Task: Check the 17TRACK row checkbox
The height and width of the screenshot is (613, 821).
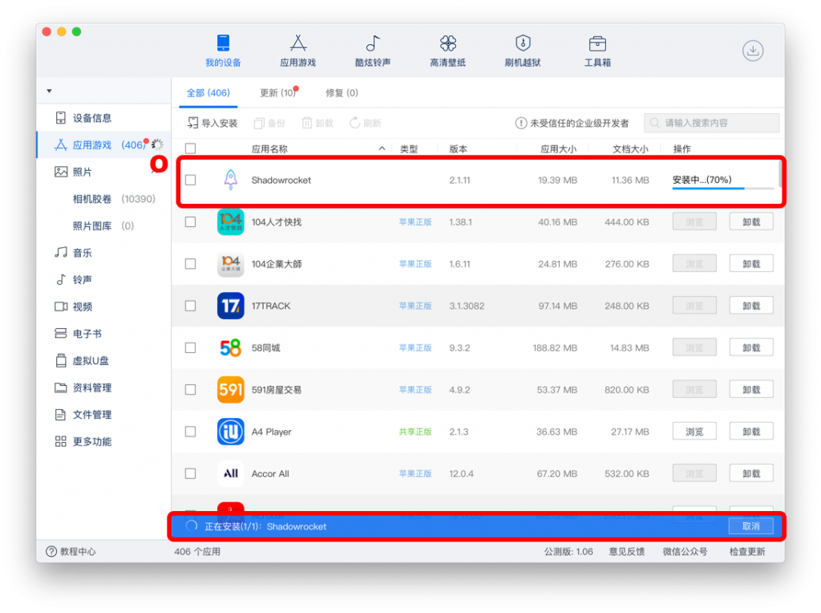Action: (191, 306)
